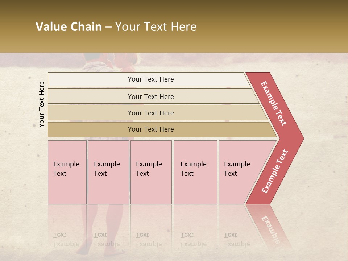Click the vertical 'Your Text Here' label

[42, 104]
